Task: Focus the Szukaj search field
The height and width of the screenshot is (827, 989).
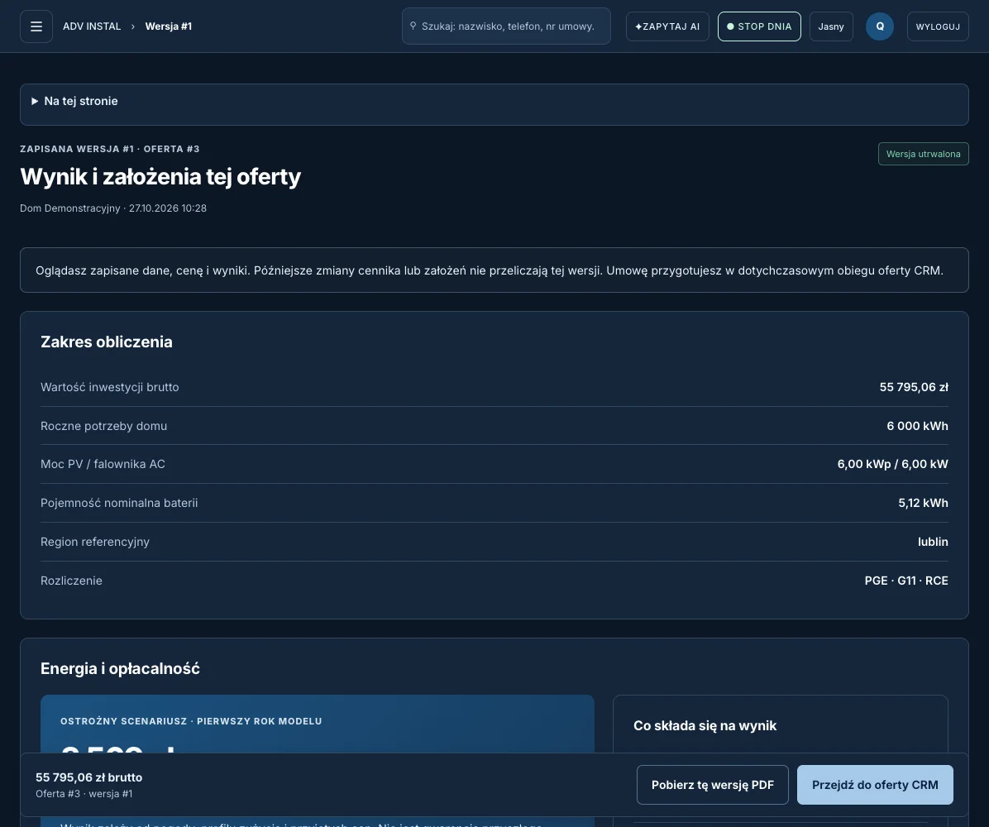Action: click(506, 26)
